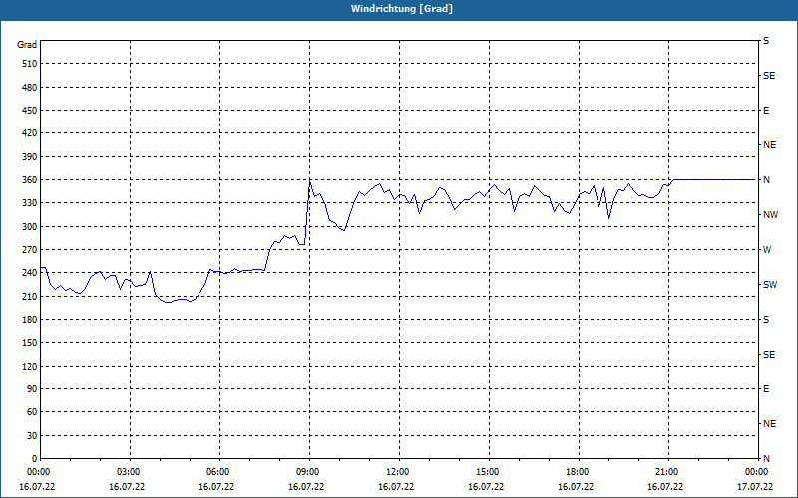The height and width of the screenshot is (498, 798).
Task: Click the 510 value on the degree axis
Action: [x=29, y=64]
